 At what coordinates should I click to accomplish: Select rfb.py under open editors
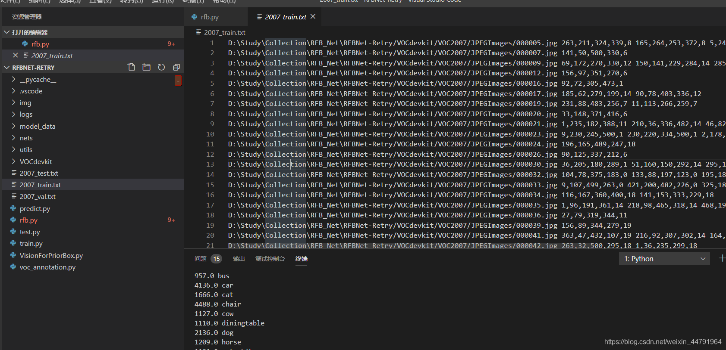click(93, 44)
